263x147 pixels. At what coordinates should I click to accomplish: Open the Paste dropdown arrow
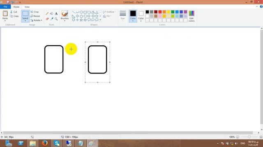point(5,21)
